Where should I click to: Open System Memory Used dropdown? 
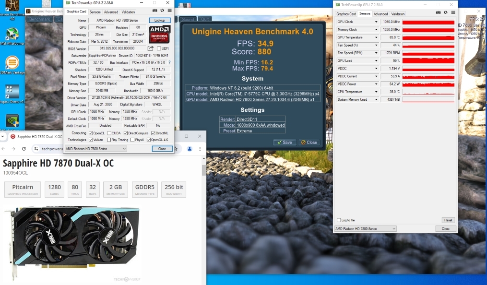tap(376, 99)
